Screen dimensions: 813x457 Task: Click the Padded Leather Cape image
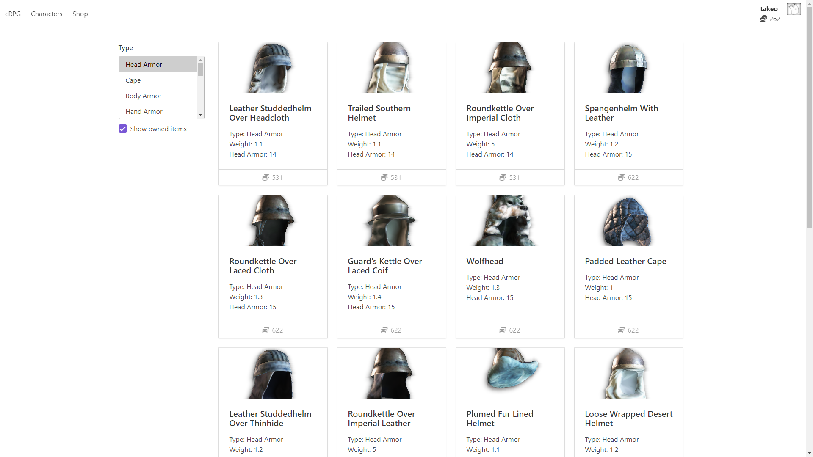628,220
